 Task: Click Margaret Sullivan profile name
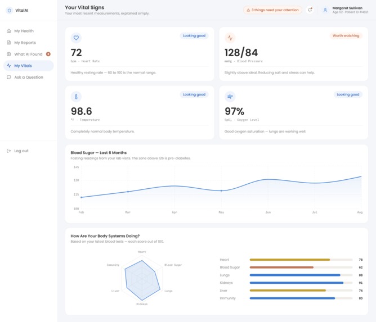(347, 8)
